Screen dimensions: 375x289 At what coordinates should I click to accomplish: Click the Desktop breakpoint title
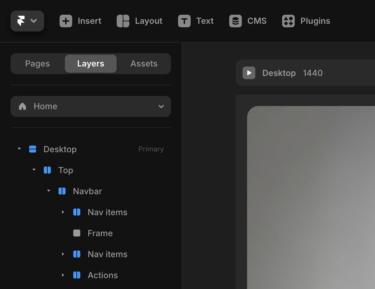(x=279, y=73)
